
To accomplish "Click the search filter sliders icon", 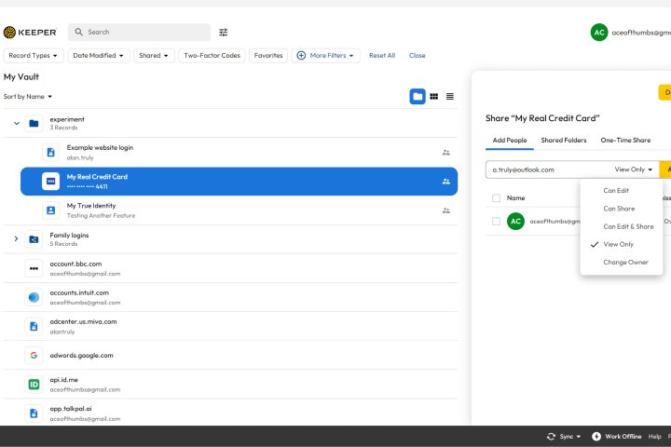I will coord(224,33).
